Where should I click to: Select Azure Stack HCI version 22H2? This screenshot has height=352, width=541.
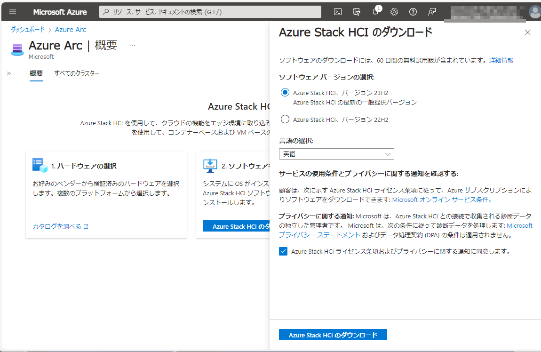pyautogui.click(x=285, y=120)
